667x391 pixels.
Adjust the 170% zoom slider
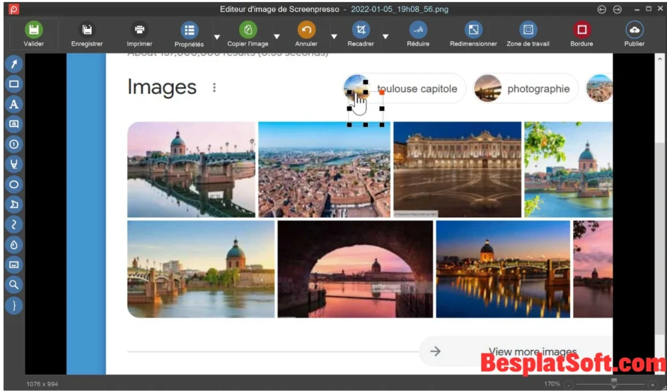click(613, 384)
